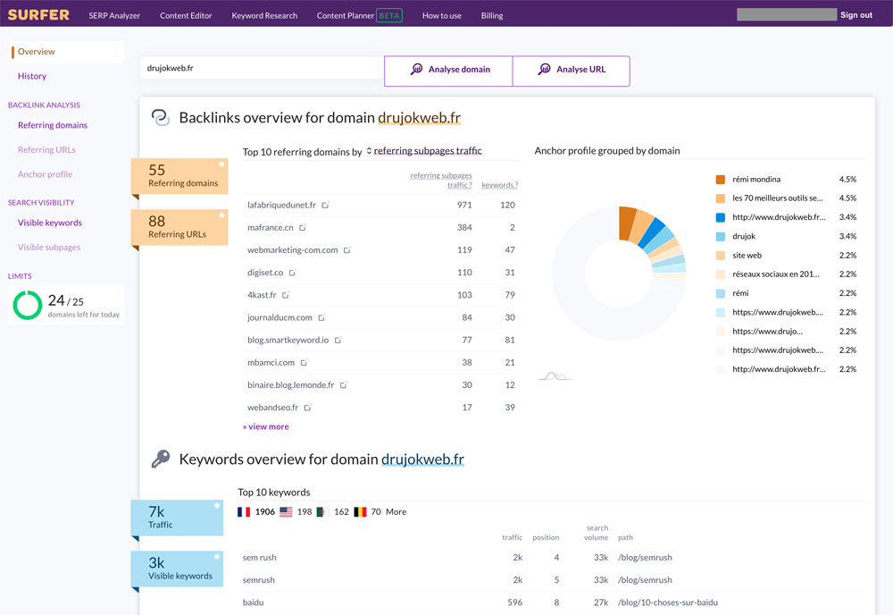The height and width of the screenshot is (615, 893).
Task: Open Content Planner BETA menu item
Action: [x=359, y=15]
